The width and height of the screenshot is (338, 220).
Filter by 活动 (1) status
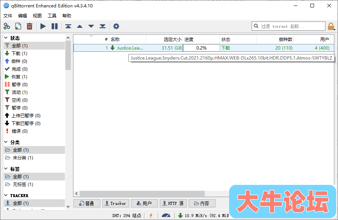(x=34, y=92)
